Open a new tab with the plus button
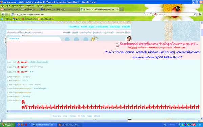 (x=121, y=9)
